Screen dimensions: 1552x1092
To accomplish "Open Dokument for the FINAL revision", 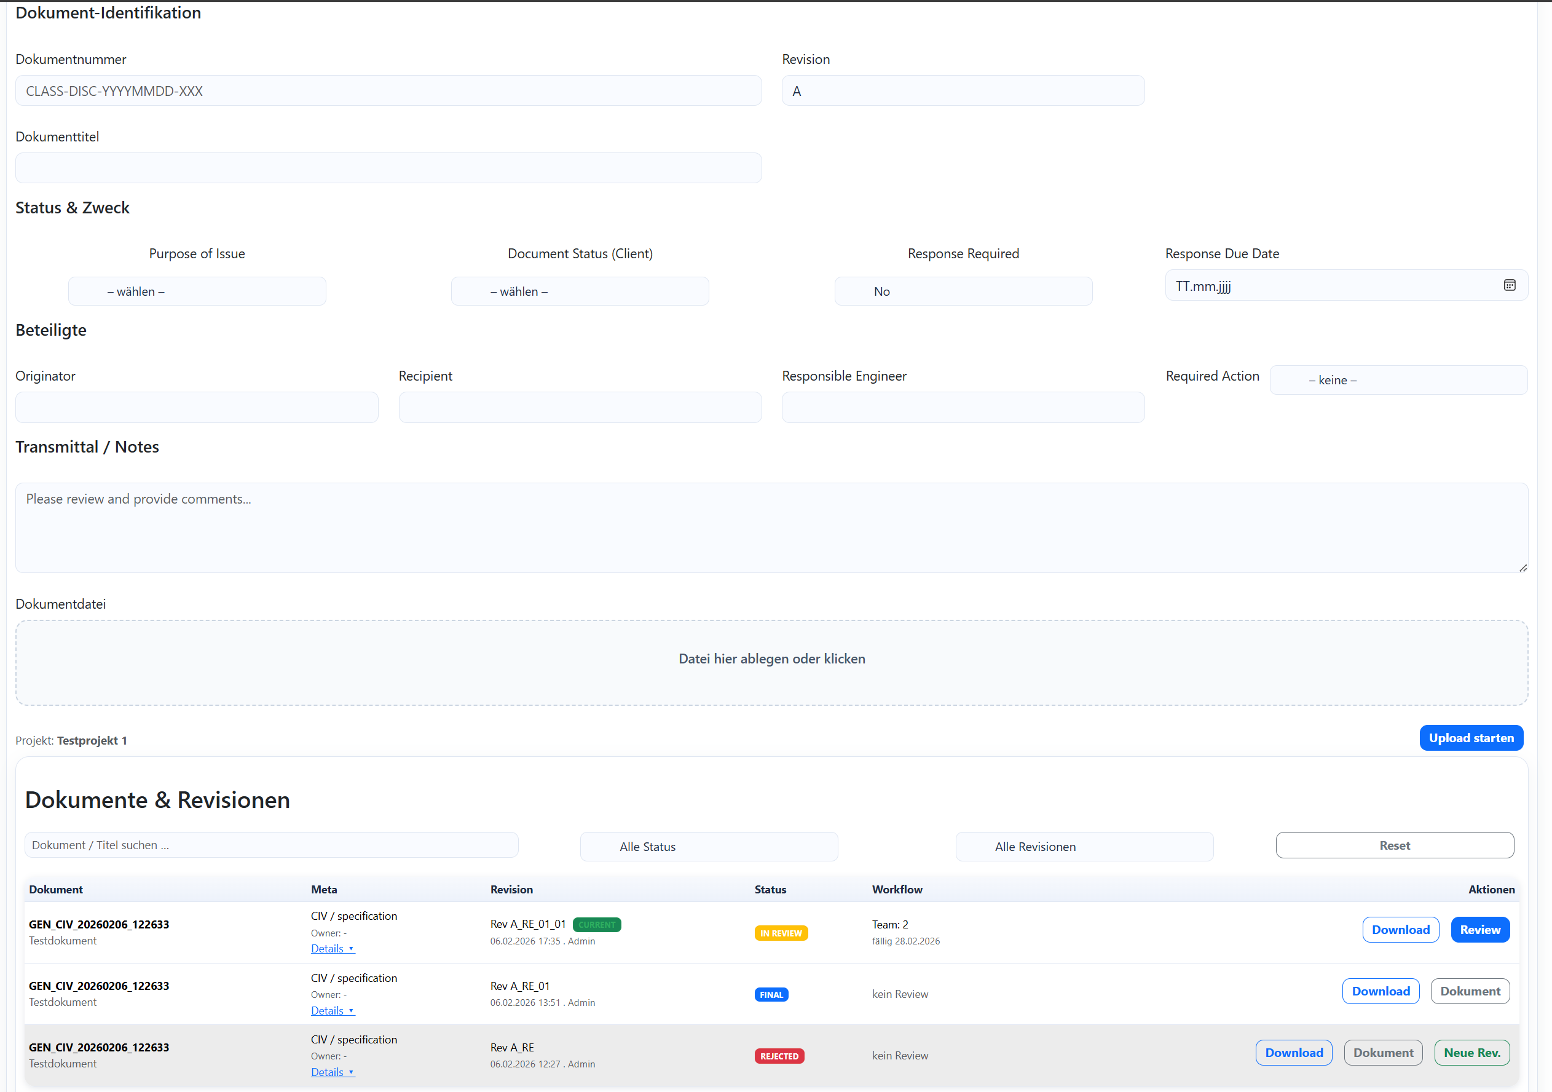I will [1469, 991].
